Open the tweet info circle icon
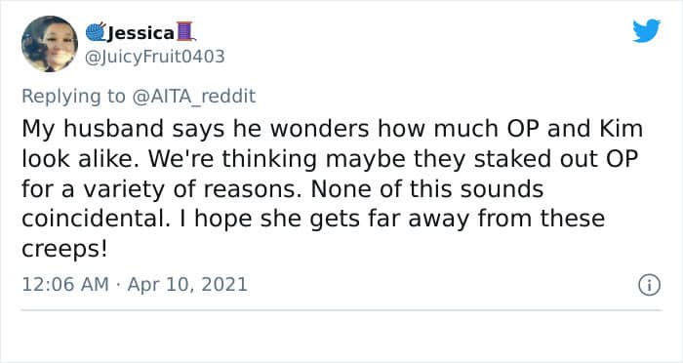Screen dimensions: 683x363 click(x=650, y=286)
